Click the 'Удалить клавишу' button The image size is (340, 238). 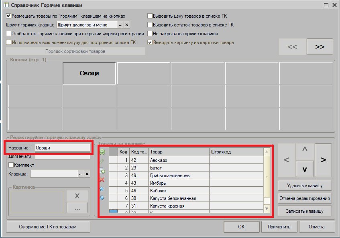(305, 186)
